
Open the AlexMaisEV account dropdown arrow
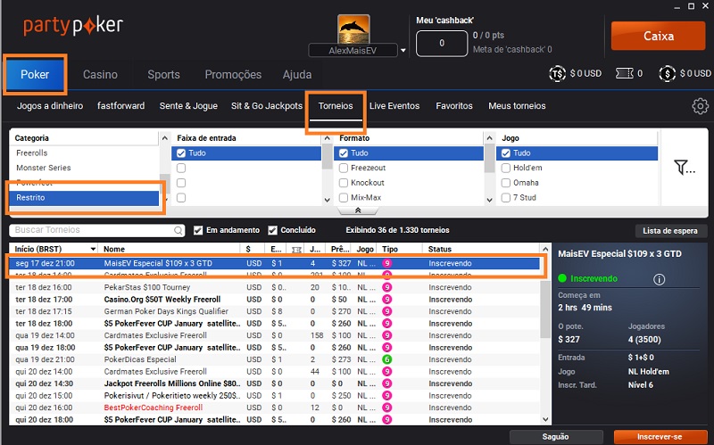403,51
